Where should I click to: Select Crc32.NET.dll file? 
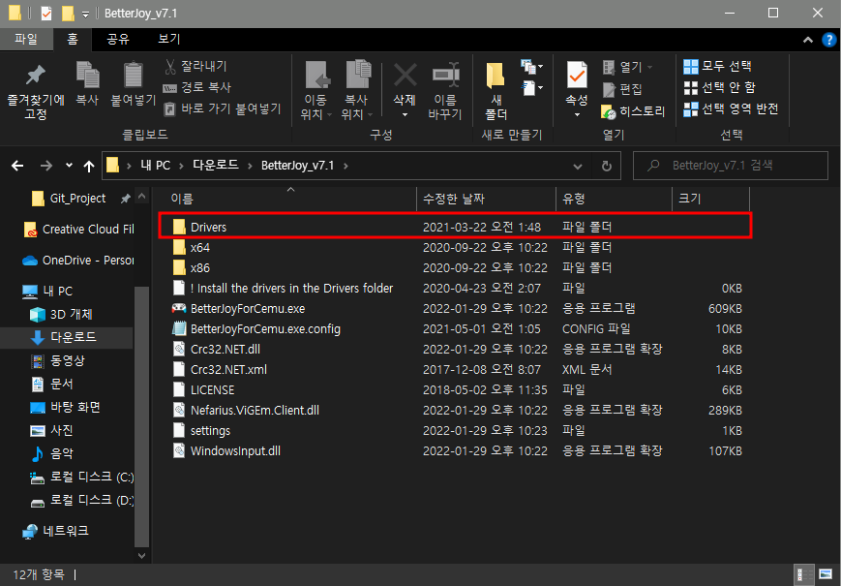click(455, 350)
